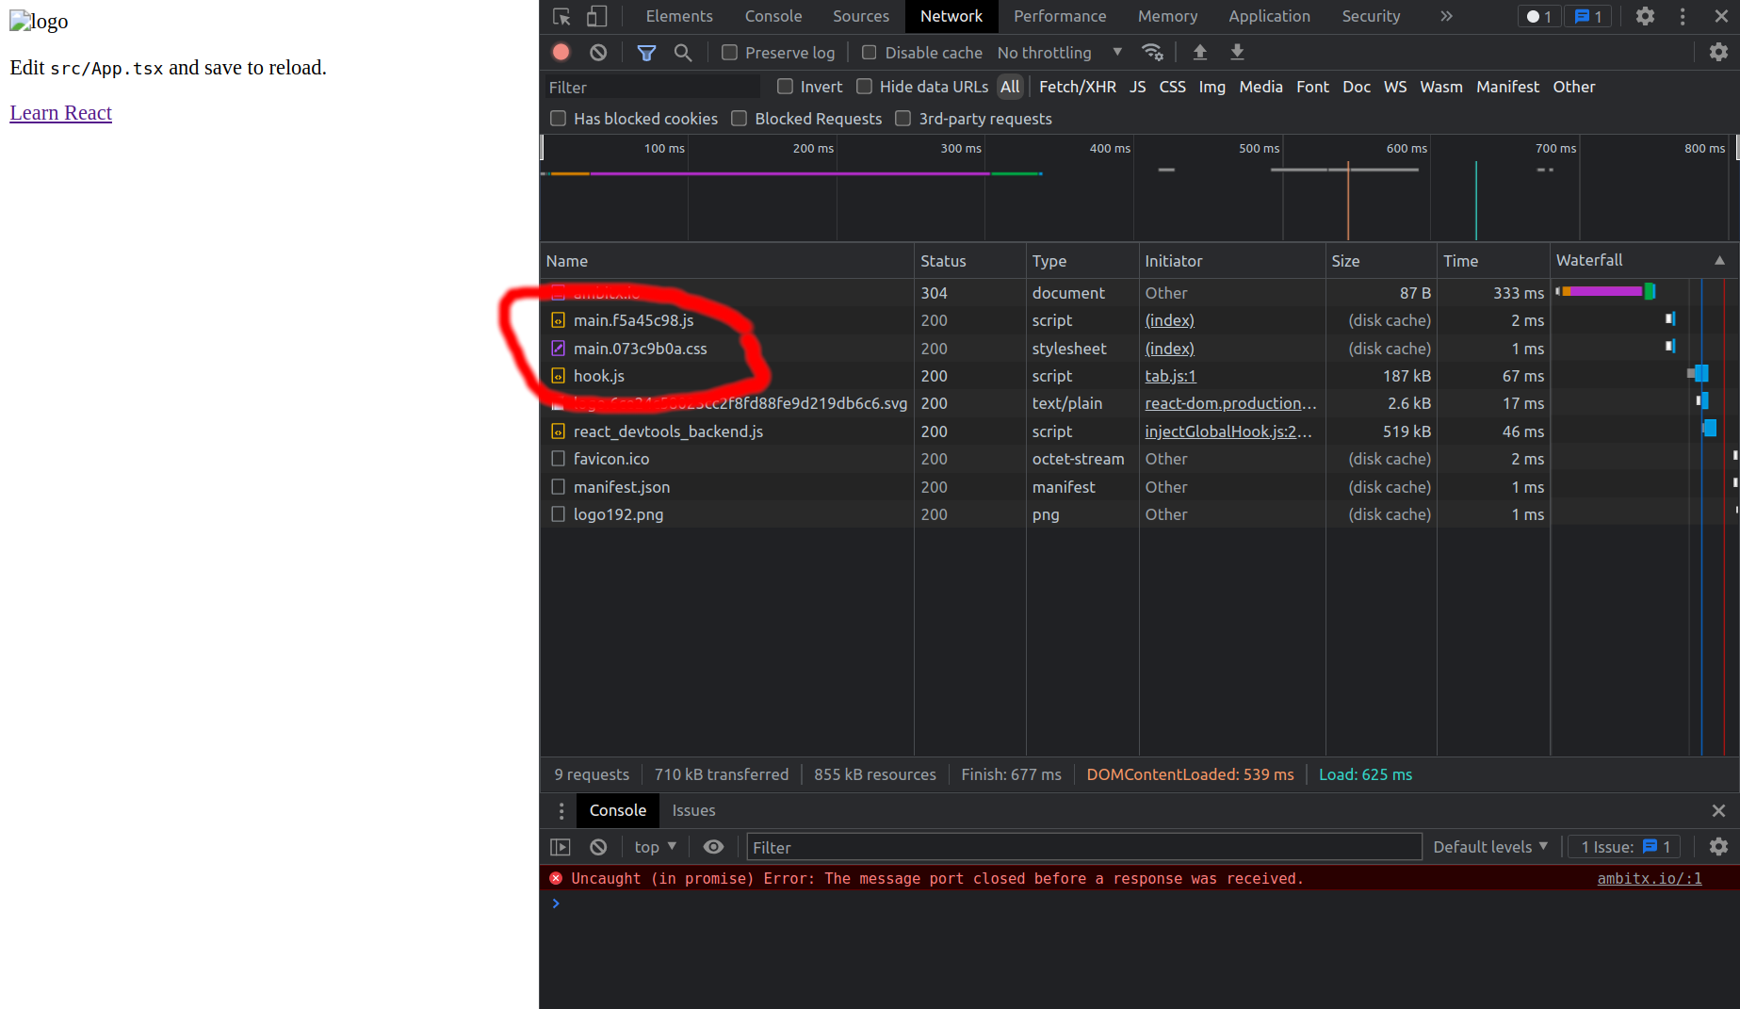The image size is (1740, 1009).
Task: Open network conditions wifi icon
Action: (1152, 52)
